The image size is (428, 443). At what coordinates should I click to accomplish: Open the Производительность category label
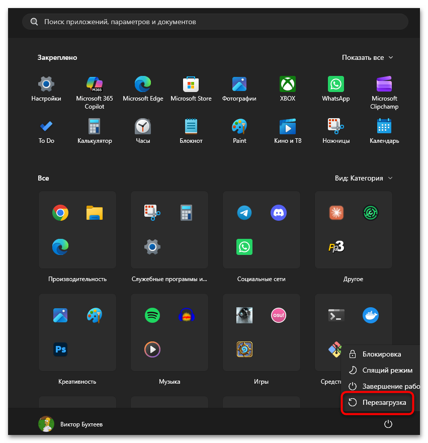click(77, 279)
